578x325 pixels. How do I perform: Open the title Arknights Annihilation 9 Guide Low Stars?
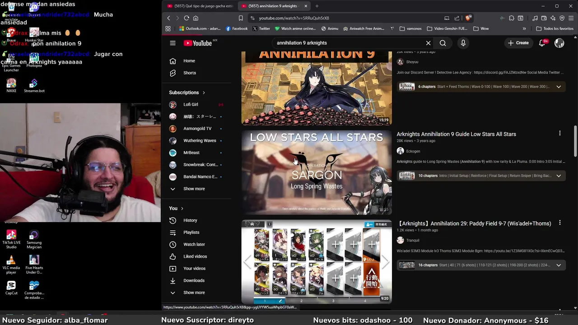click(456, 134)
